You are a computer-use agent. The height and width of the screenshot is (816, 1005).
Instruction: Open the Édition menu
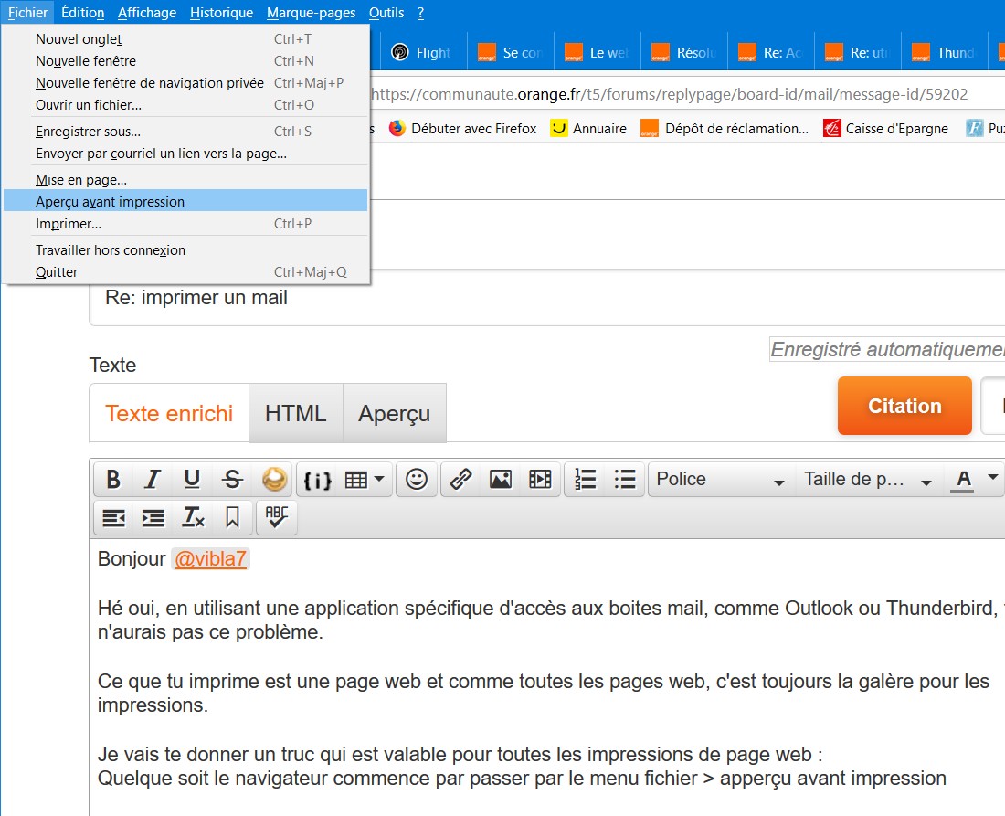tap(82, 12)
